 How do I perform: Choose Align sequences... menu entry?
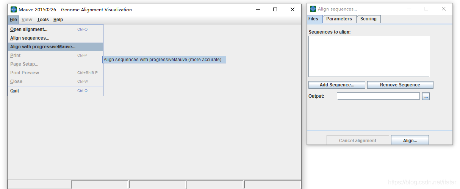point(55,38)
